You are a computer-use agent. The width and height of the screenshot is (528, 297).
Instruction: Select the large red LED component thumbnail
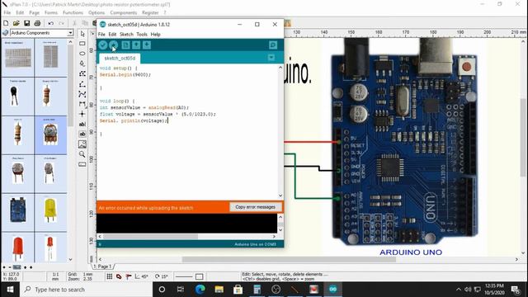18,248
